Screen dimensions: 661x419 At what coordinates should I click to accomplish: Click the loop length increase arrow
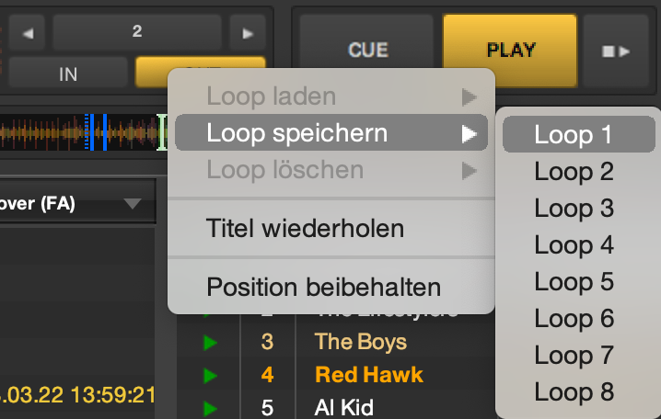pos(247,33)
